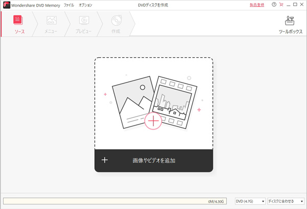307x209 pixels.
Task: Expand the DVD (4.7G) disc type dropdown
Action: (250, 201)
